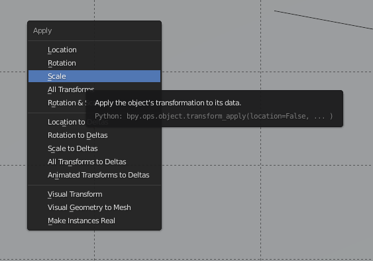Screen dimensions: 373x261
Task: Choose Rotation in the Apply menu
Action: click(94, 63)
